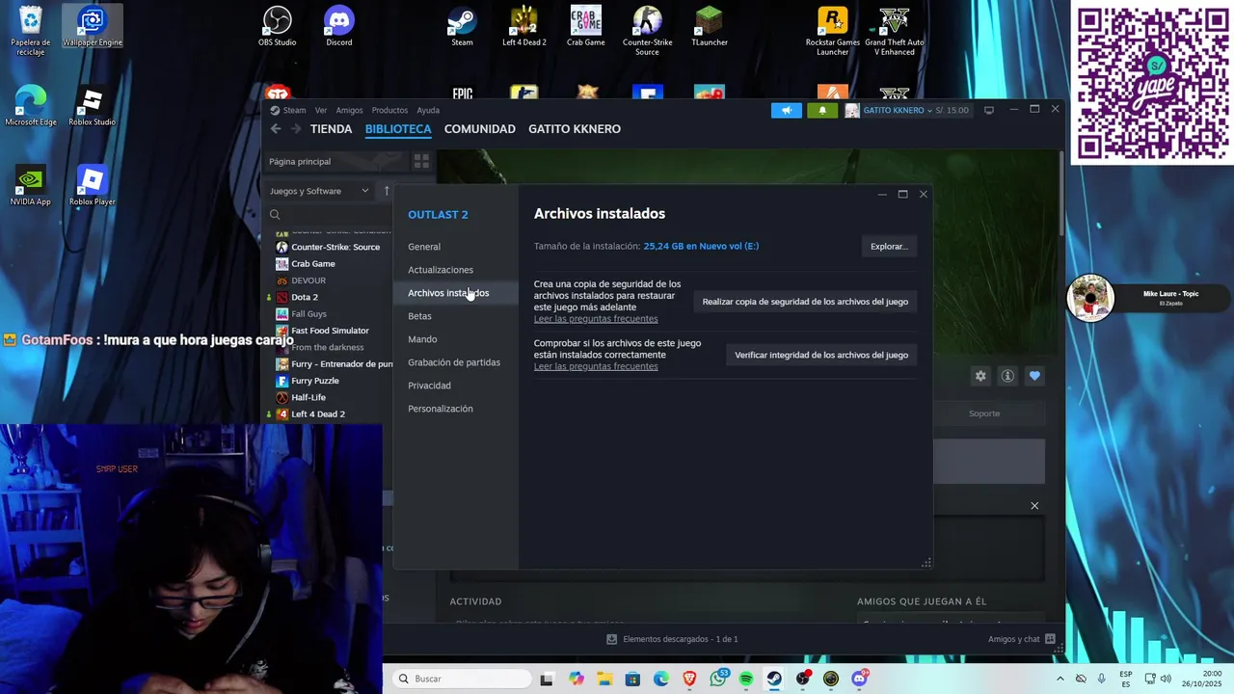
Task: Open game settings gear on Outlast page
Action: click(x=980, y=376)
